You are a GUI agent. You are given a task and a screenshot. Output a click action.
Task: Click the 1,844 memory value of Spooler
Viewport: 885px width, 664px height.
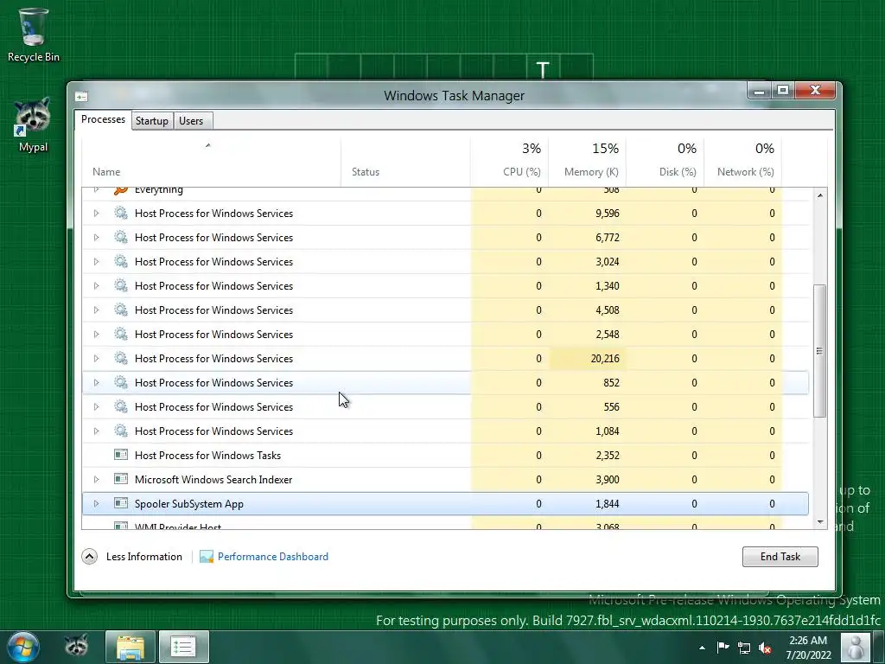click(x=587, y=504)
